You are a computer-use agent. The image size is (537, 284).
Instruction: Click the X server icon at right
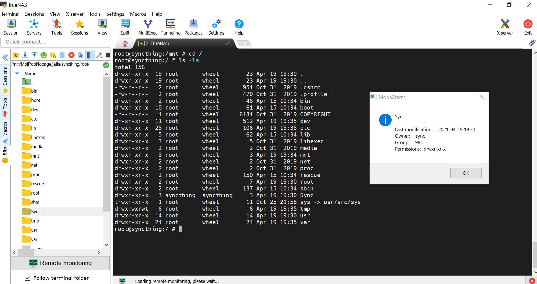pos(505,27)
